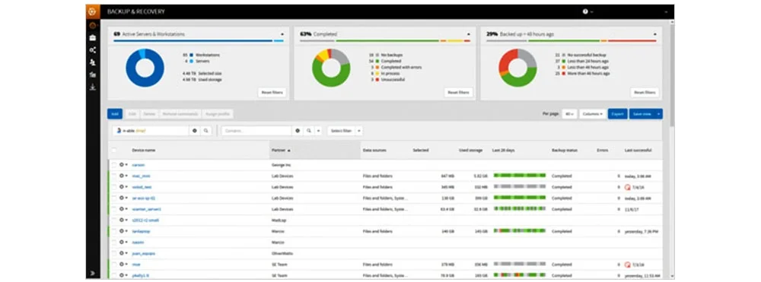This screenshot has width=761, height=282.
Task: Click the icon inside the n-able partner field
Action: (119, 131)
